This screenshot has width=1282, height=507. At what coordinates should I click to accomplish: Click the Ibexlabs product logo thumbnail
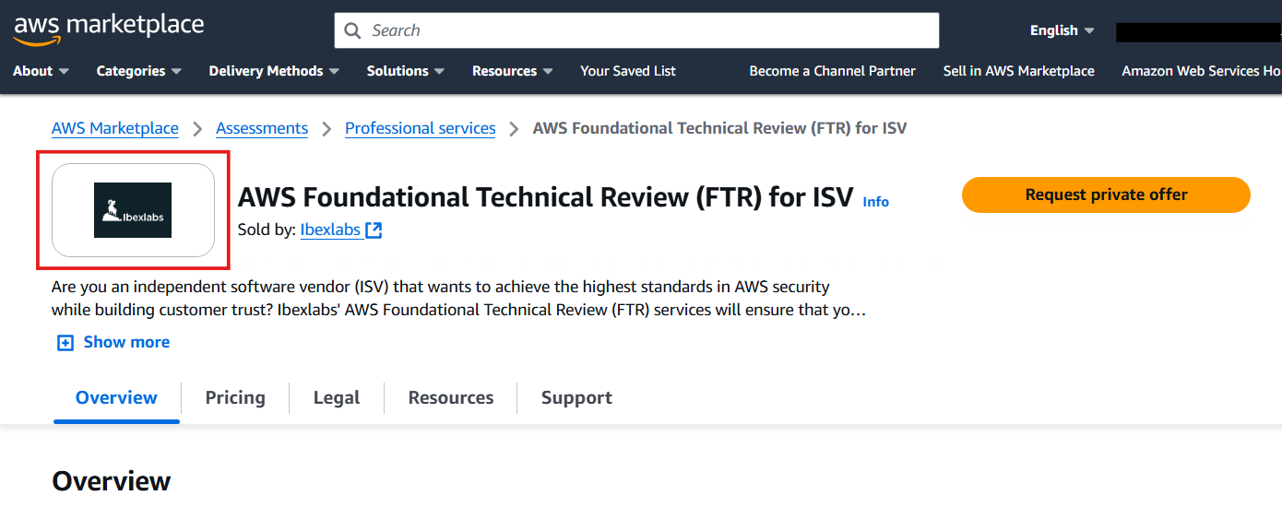pyautogui.click(x=133, y=210)
